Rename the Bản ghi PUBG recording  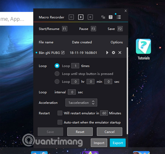click(63, 53)
